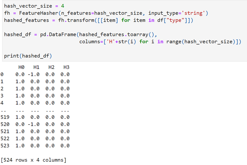Click the H3 column header in output
The width and height of the screenshot is (247, 165).
click(66, 67)
